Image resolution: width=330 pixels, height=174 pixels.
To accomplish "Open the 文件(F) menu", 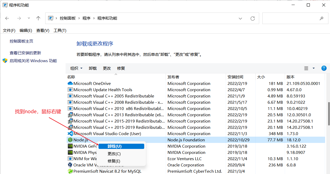I will (x=9, y=31).
